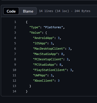Image resolution: width=97 pixels, height=103 pixels.
Task: Click line number 11
Action: [15, 75]
